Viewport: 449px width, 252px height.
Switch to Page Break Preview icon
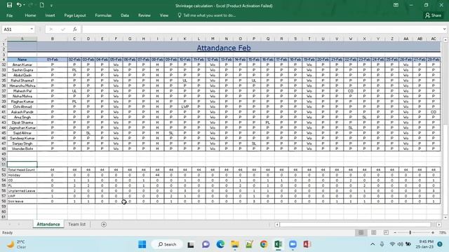point(386,232)
